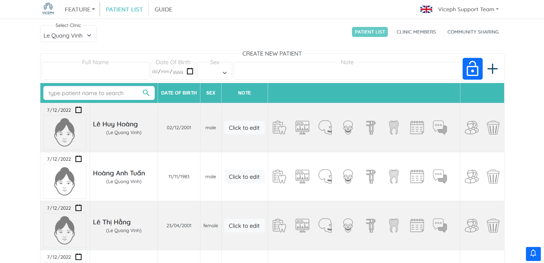Image resolution: width=544 pixels, height=263 pixels.
Task: Open lateral skull icon for Lê Huy Hoàng
Action: [325, 127]
